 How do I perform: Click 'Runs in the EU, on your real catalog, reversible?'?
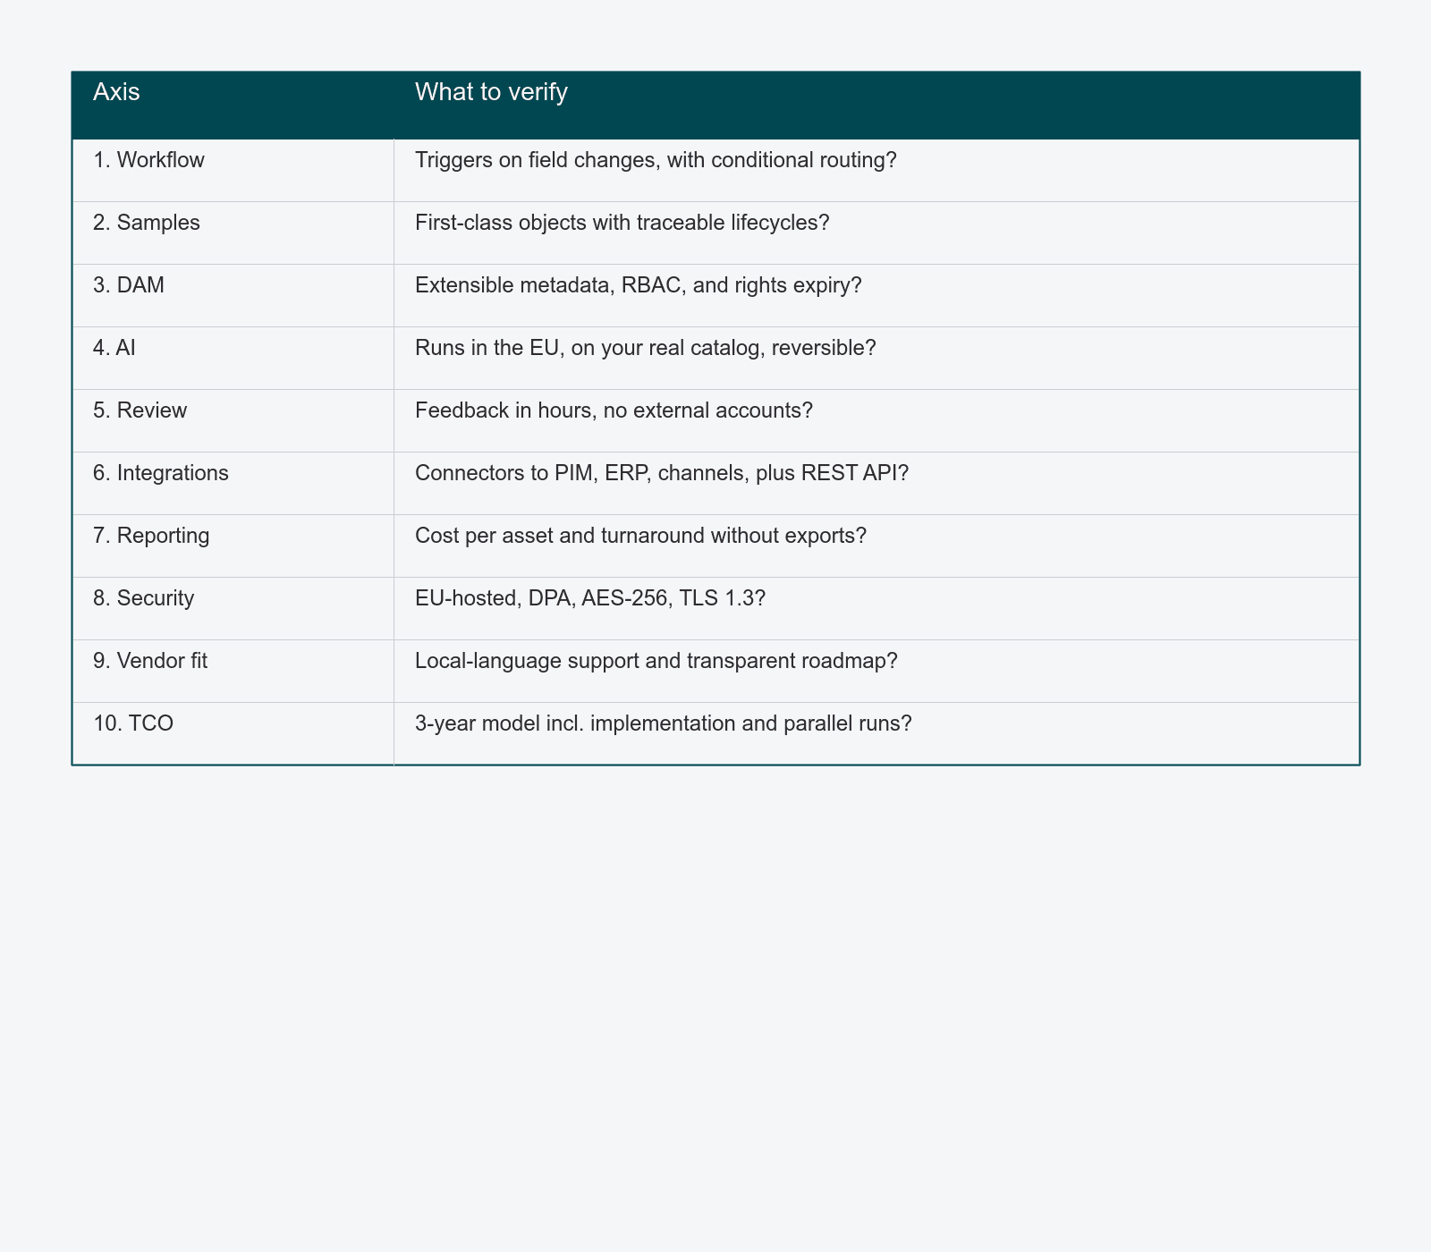pyautogui.click(x=646, y=348)
